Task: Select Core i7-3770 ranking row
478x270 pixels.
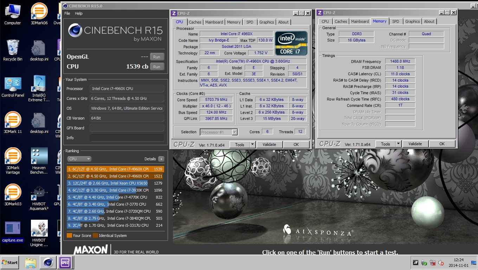Action: point(115,204)
